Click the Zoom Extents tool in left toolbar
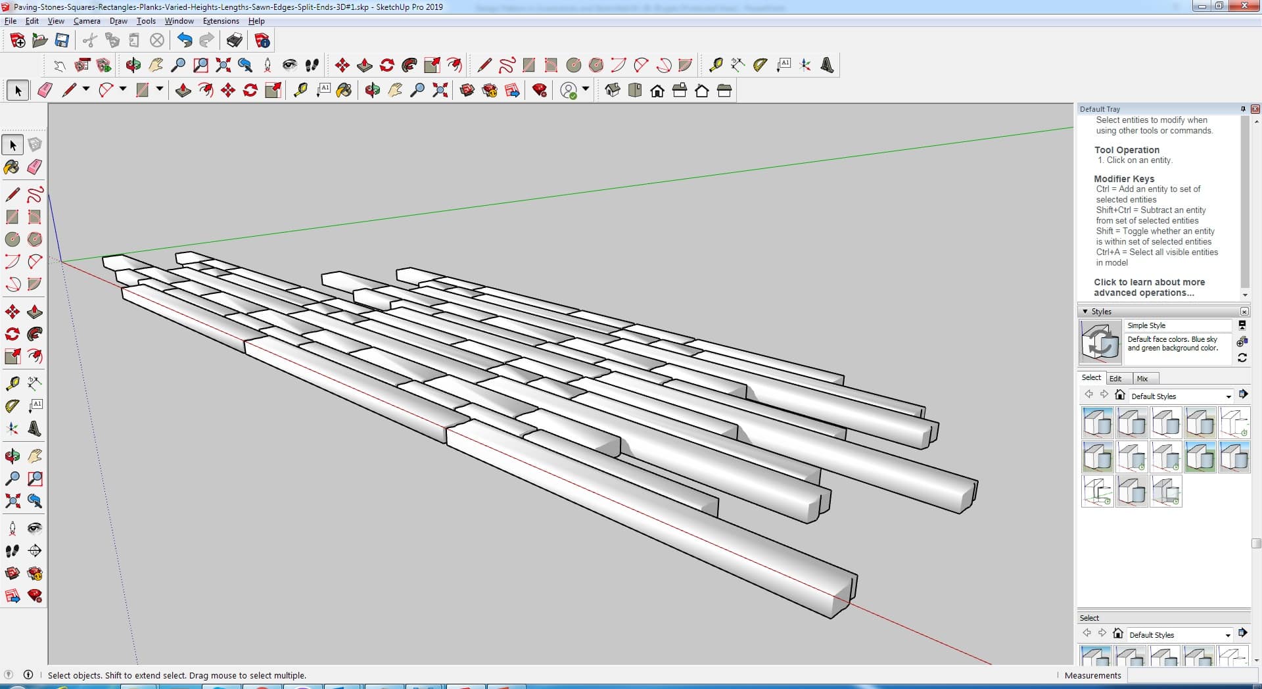Screen dimensions: 1262x689 12,502
